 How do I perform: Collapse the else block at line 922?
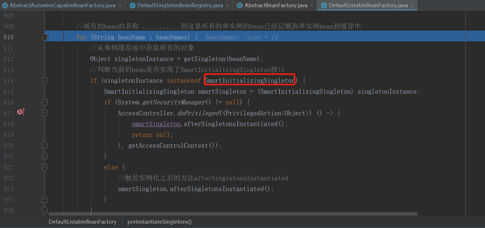pyautogui.click(x=45, y=167)
